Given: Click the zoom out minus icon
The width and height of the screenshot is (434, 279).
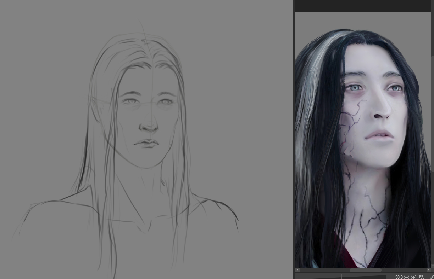Looking at the screenshot, I should pos(406,277).
